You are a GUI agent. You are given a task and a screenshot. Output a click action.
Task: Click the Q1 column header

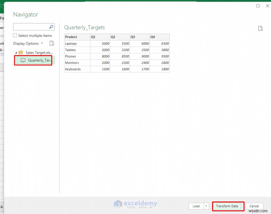tap(100, 37)
